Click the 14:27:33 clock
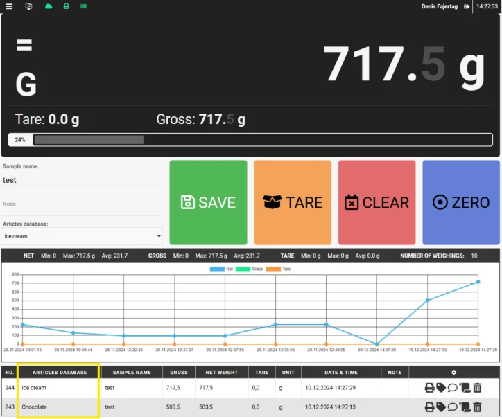This screenshot has width=502, height=419. coord(487,6)
